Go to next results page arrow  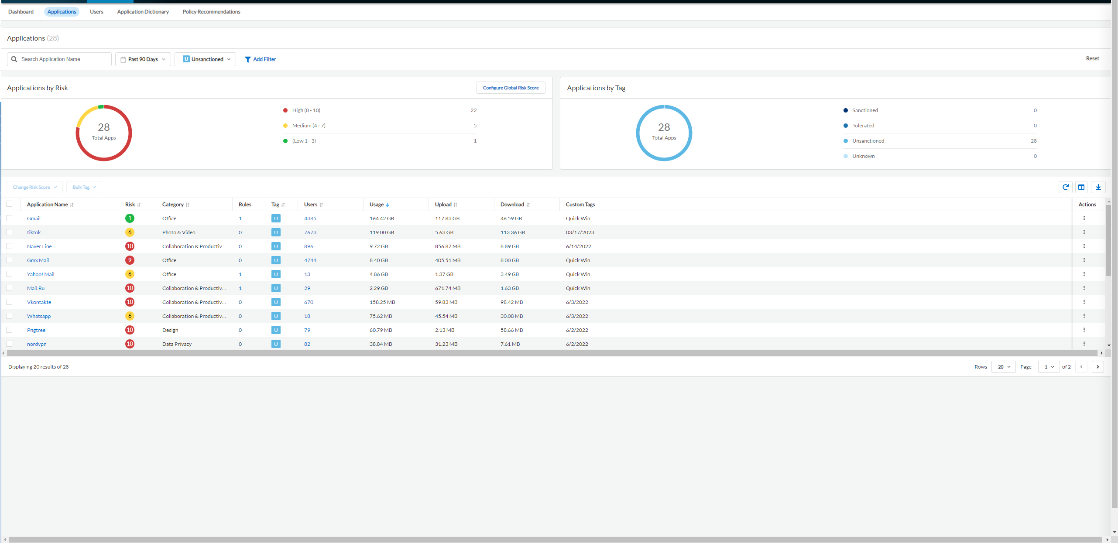pos(1098,367)
